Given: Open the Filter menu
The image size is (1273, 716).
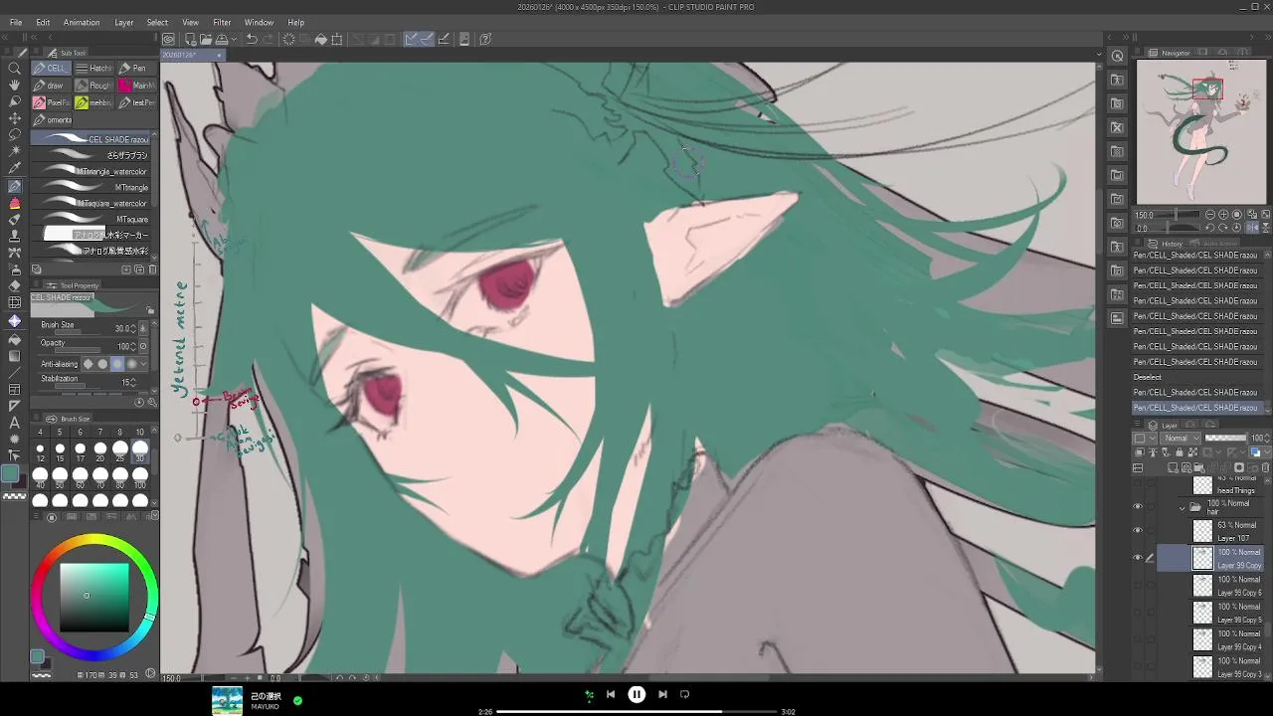Looking at the screenshot, I should coord(222,22).
